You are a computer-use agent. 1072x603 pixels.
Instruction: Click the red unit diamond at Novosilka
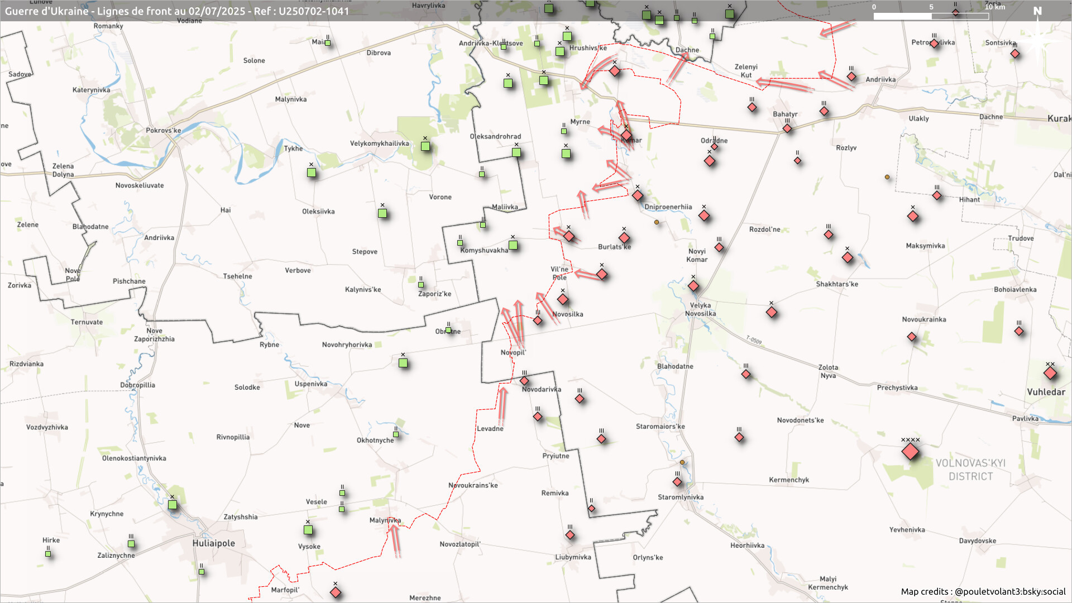(563, 299)
